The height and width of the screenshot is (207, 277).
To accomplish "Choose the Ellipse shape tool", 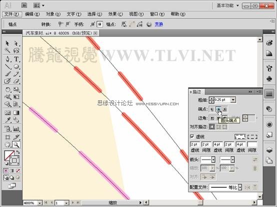I will 16,66.
